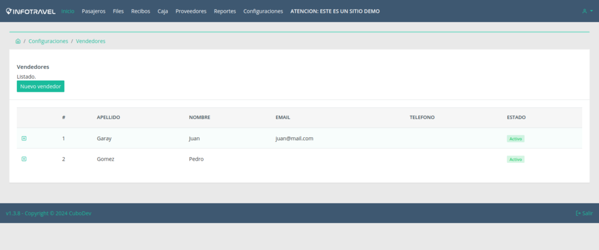This screenshot has height=250, width=599.
Task: Click Vendedores breadcrumb link
Action: coord(91,41)
